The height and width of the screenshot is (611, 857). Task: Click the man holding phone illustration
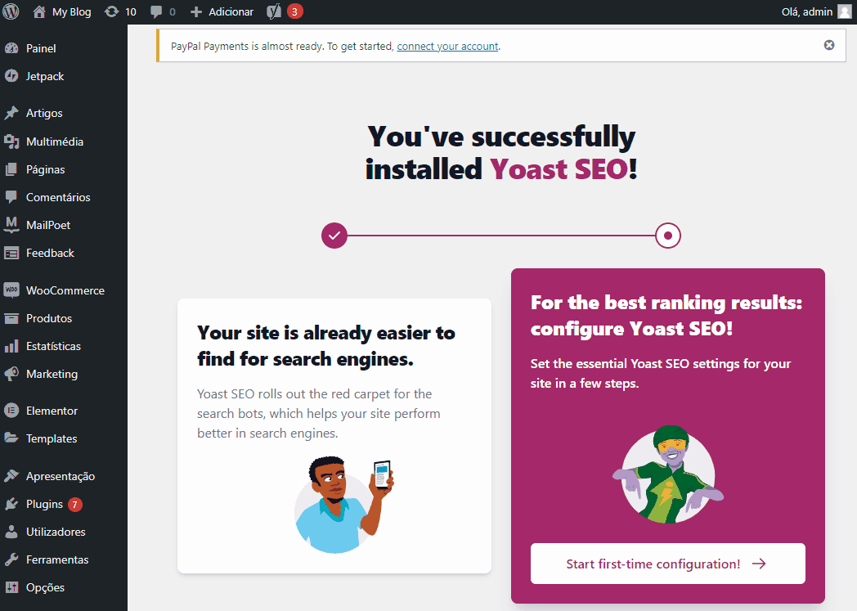(343, 505)
